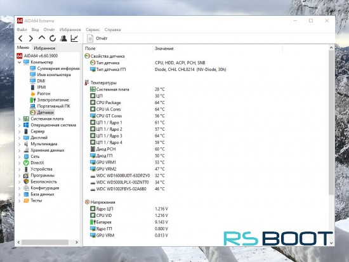Viewport: 349px width, 262px height.
Task: Expand the Сервер node
Action: (x=20, y=131)
